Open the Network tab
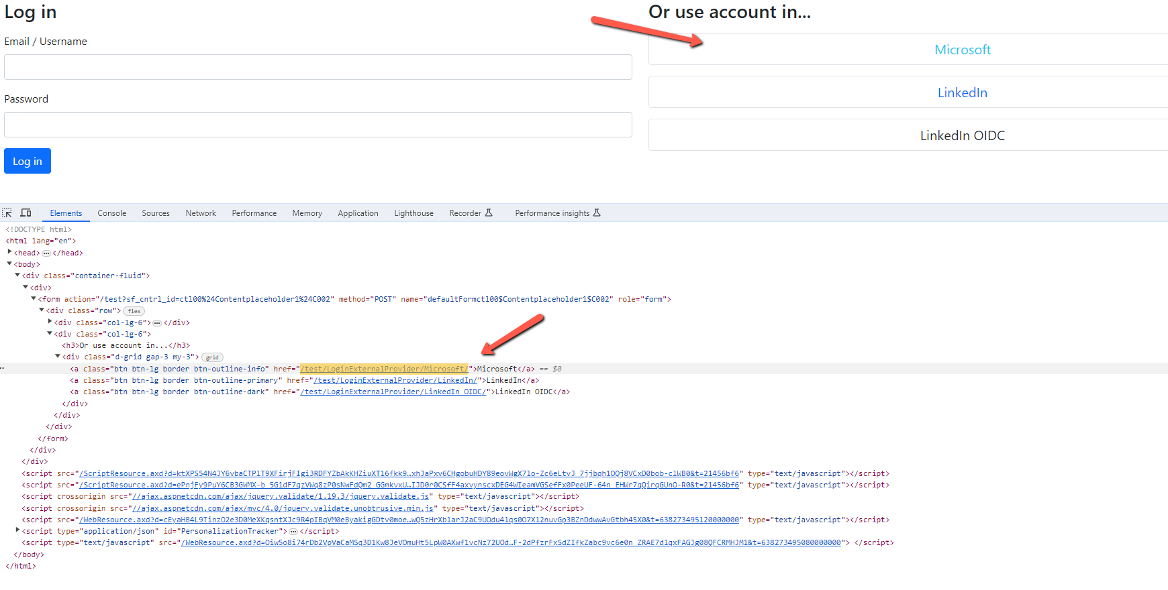Screen dimensions: 1168x590 tap(201, 213)
